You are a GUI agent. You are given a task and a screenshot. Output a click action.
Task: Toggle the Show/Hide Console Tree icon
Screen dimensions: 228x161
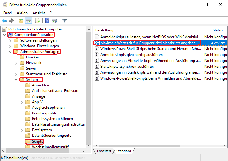click(x=28, y=21)
